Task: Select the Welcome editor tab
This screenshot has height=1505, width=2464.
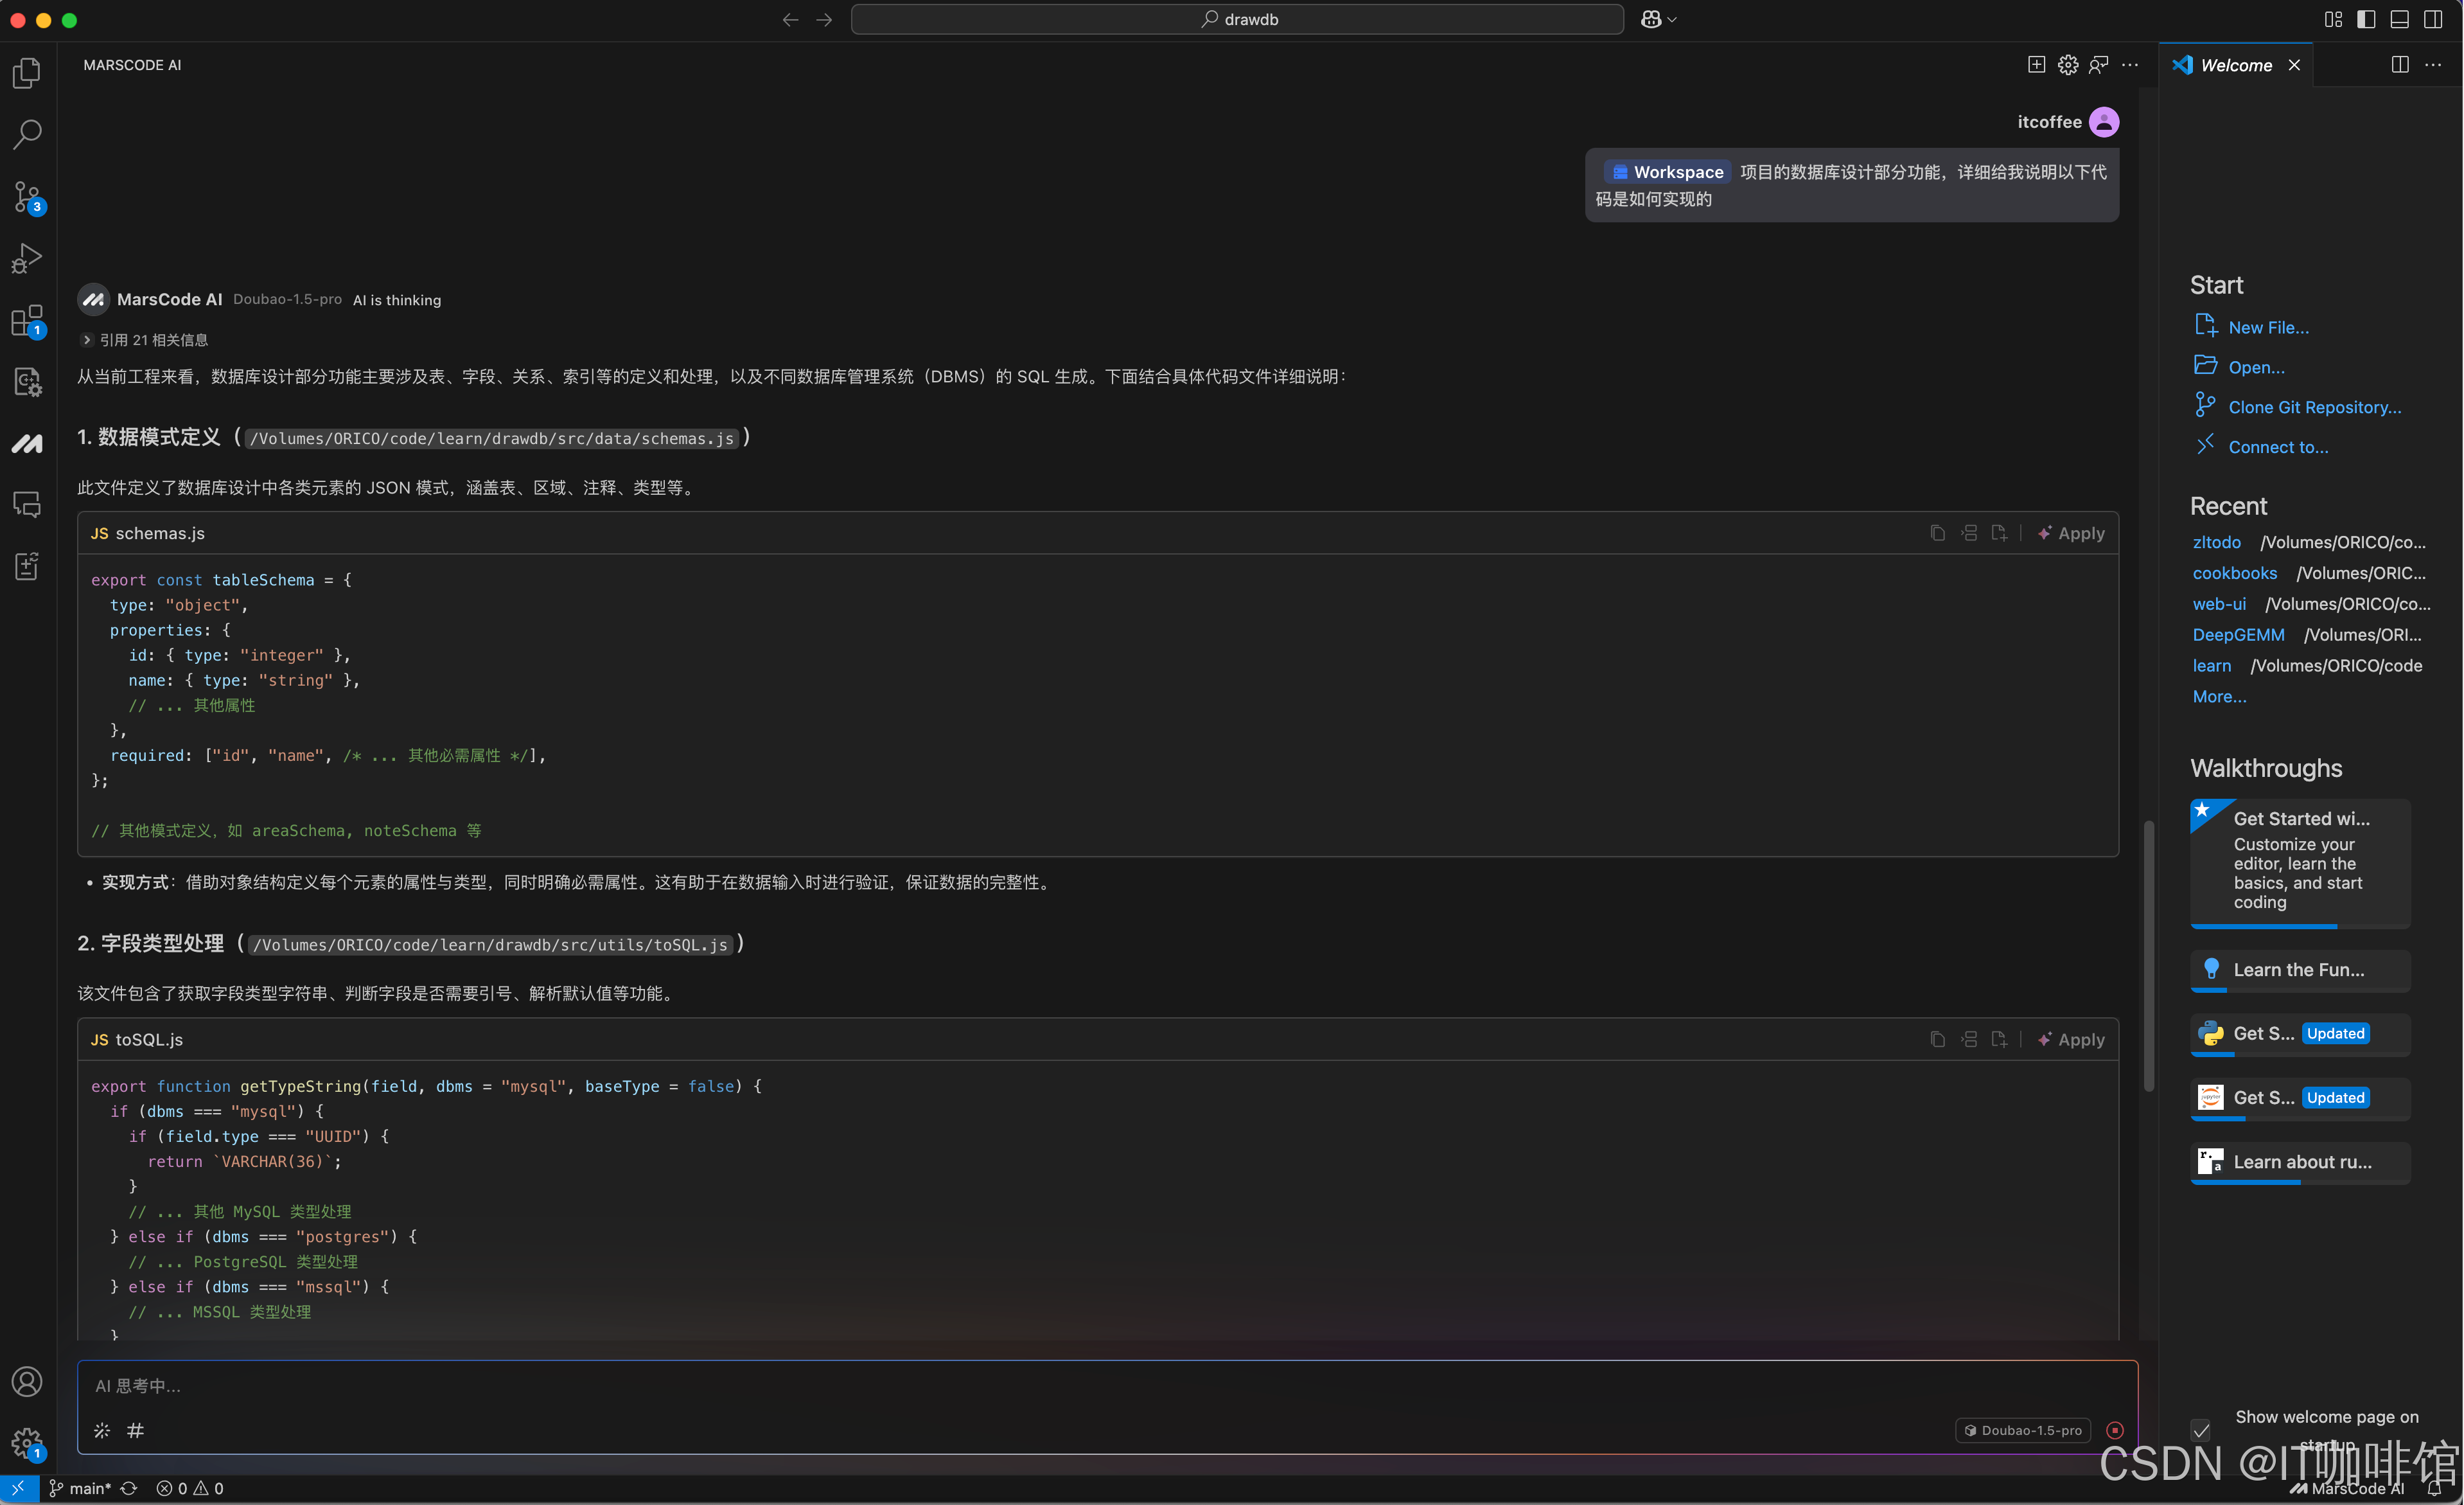Action: pos(2235,65)
